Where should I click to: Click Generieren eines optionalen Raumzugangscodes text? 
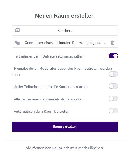tap(65, 43)
